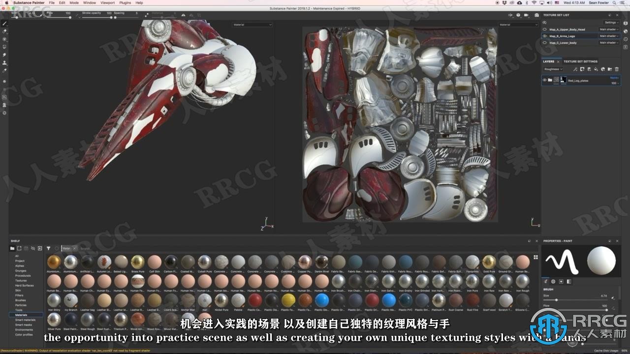The width and height of the screenshot is (630, 354).
Task: Add a folder in the Layers panel
Action: pyautogui.click(x=610, y=69)
